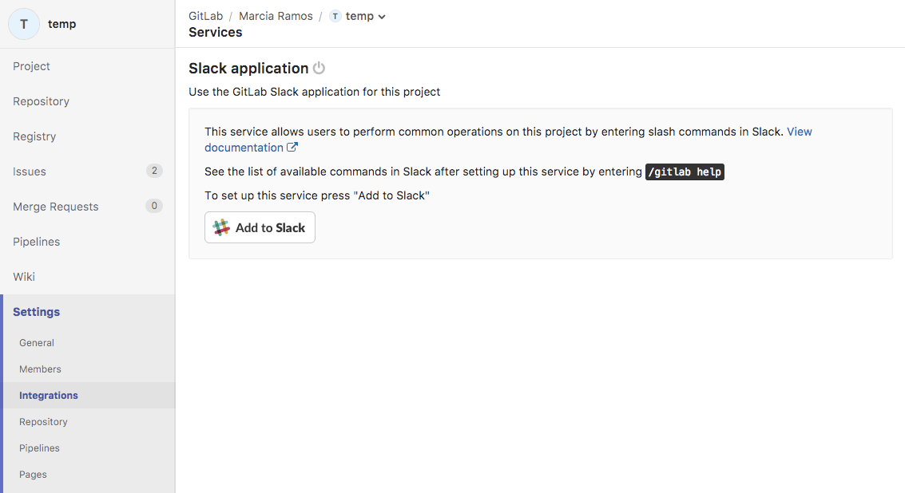This screenshot has height=493, width=905.
Task: Enable the service via the power button
Action: (x=319, y=68)
